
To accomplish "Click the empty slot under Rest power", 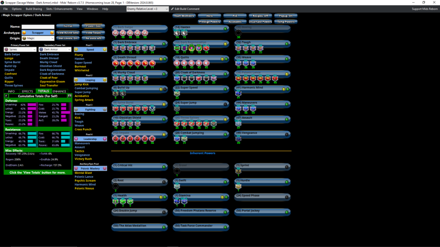I will [x=116, y=186].
